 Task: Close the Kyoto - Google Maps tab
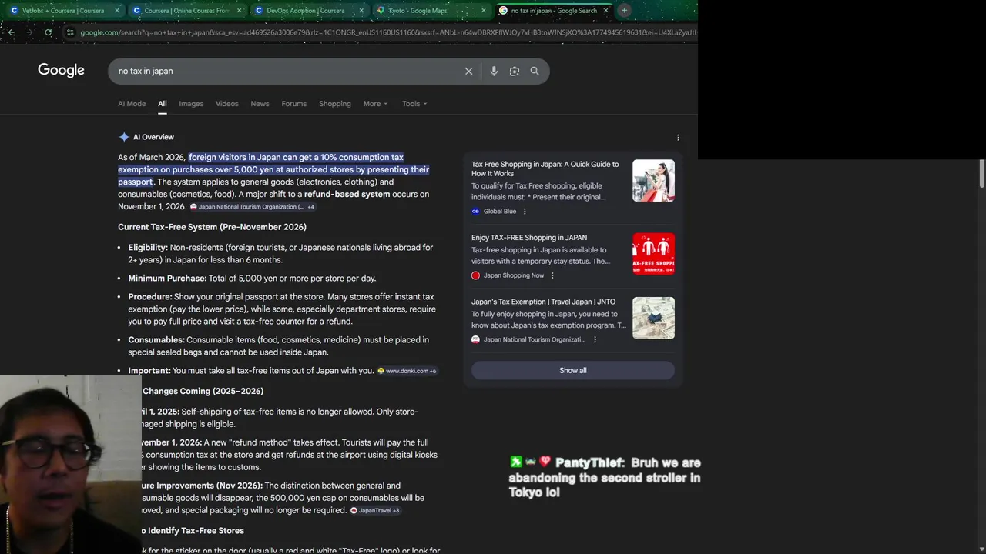(484, 11)
